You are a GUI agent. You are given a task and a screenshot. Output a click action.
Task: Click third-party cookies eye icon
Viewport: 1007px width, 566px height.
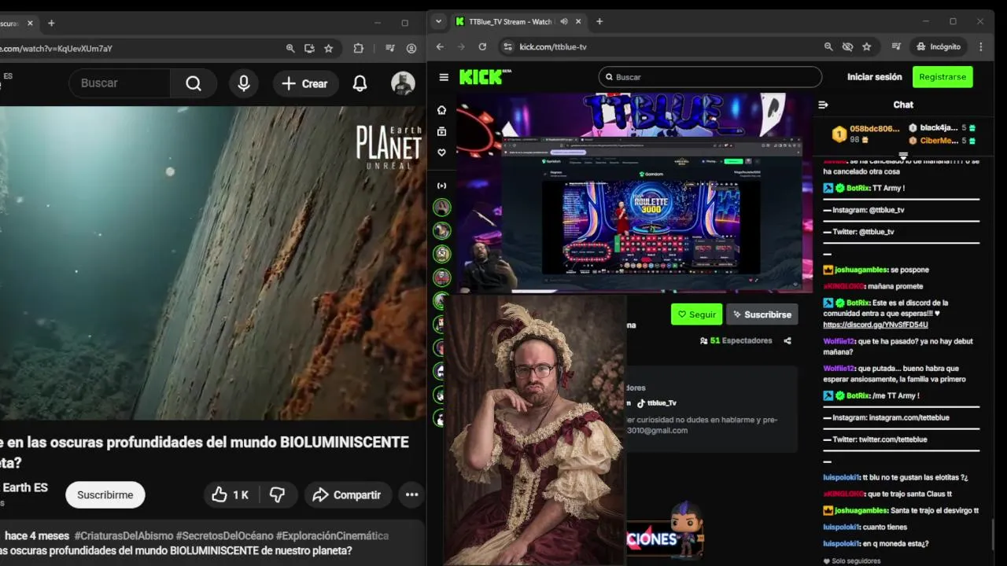click(847, 46)
